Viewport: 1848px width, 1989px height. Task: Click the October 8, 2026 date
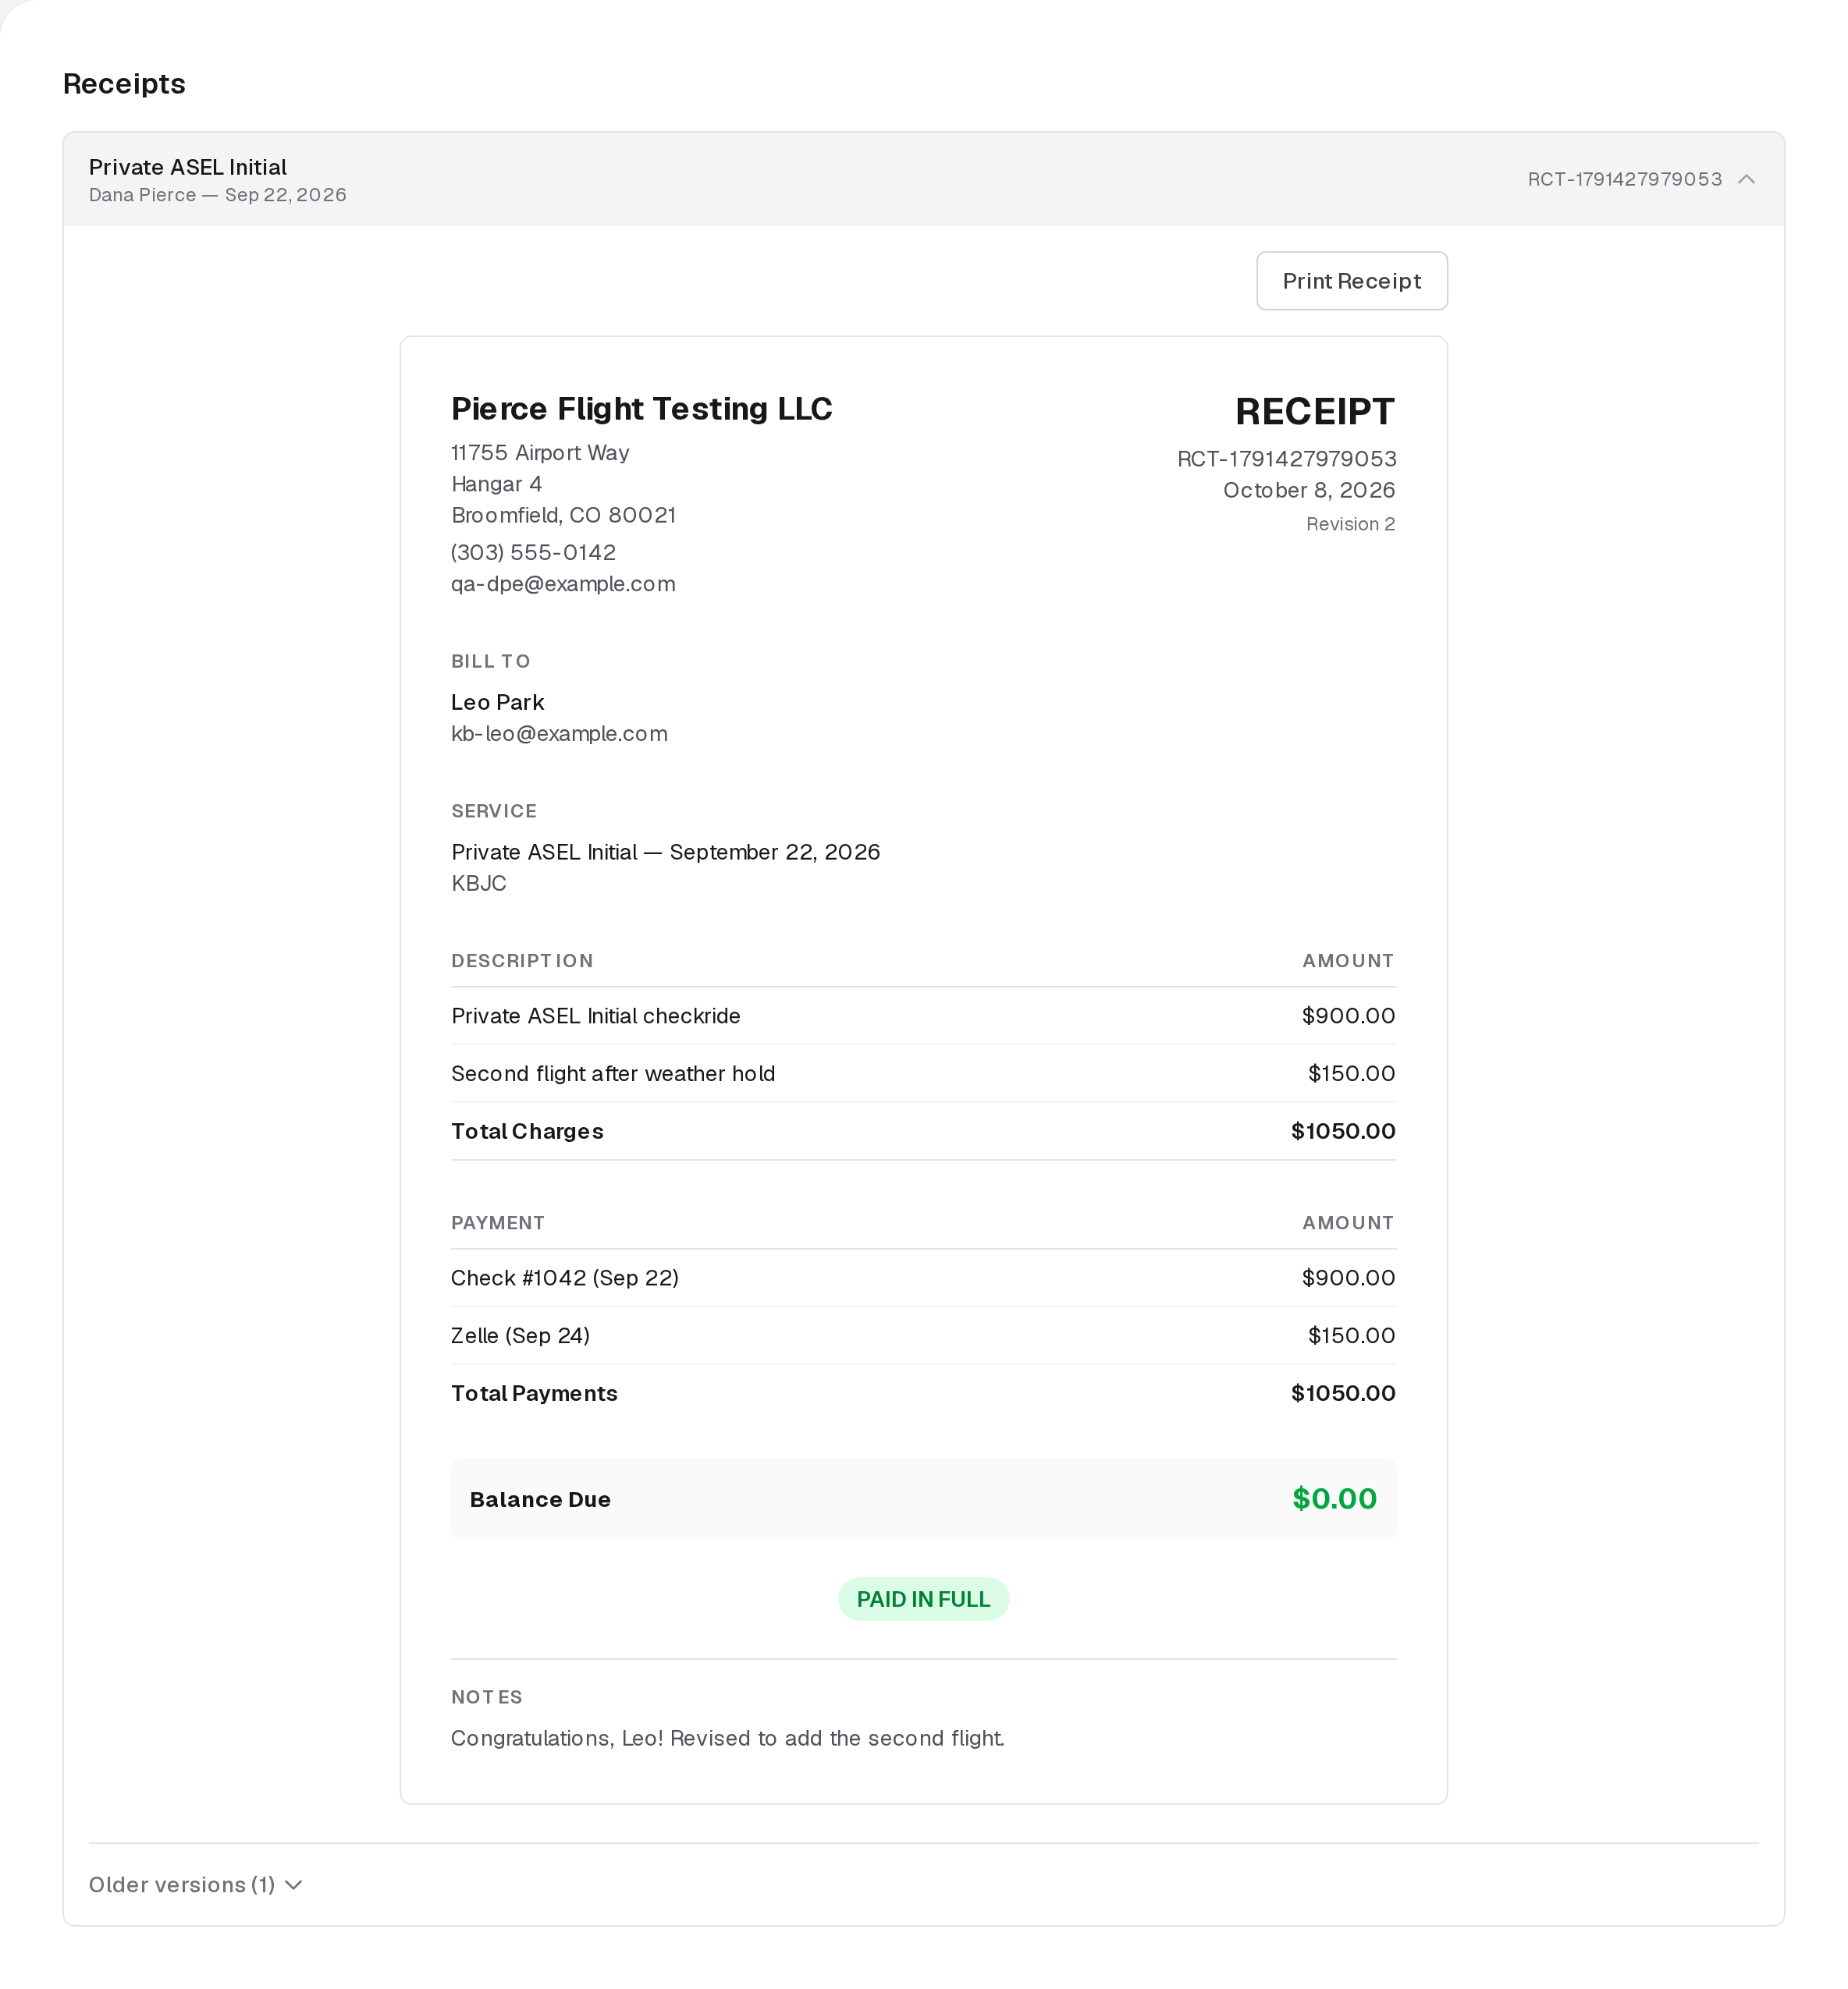click(x=1309, y=490)
